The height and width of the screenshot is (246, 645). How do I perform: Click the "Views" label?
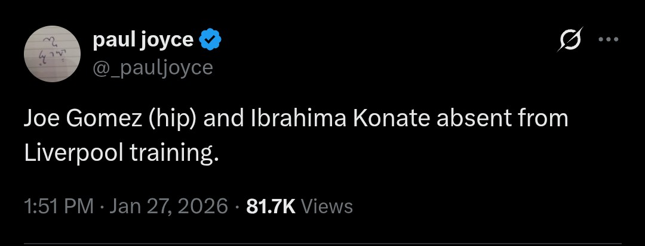coord(327,206)
